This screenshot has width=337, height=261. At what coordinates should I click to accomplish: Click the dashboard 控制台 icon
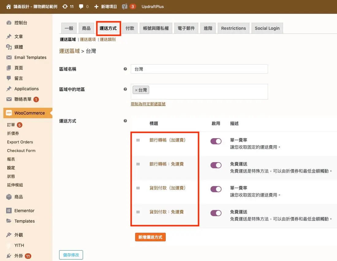(x=9, y=23)
